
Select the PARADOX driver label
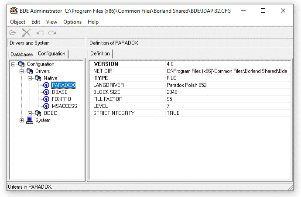63,85
